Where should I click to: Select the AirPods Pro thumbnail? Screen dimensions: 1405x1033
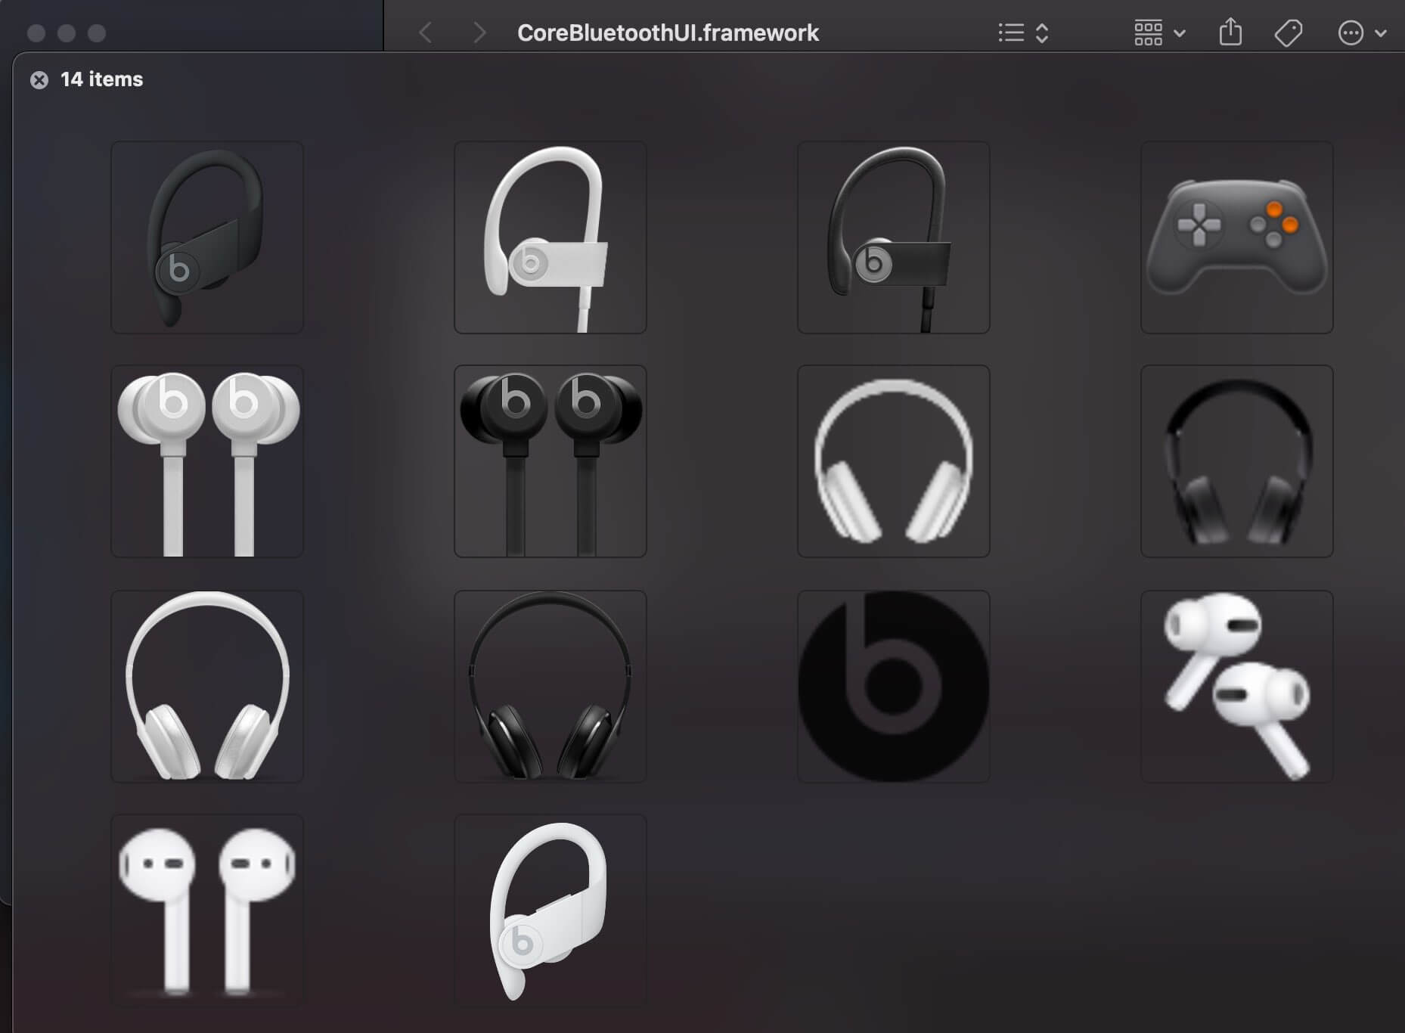click(x=1237, y=687)
